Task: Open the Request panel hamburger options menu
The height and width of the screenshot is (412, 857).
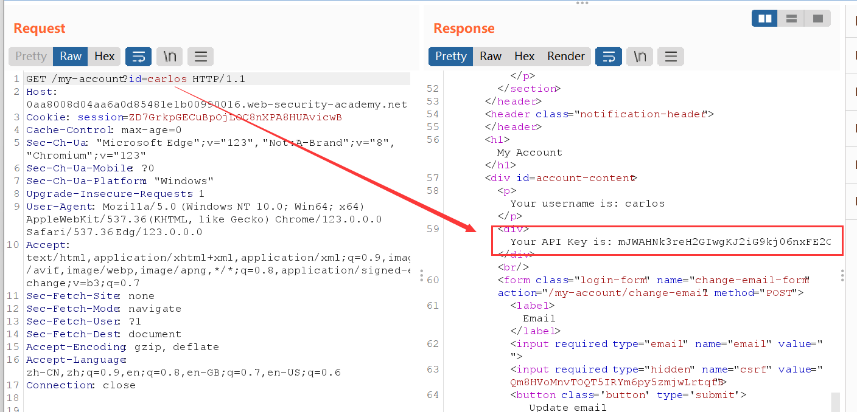Action: [x=200, y=57]
